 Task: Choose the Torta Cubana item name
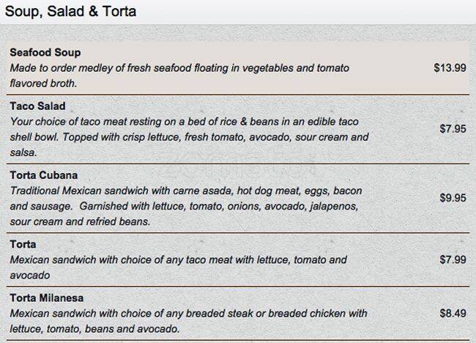(44, 176)
